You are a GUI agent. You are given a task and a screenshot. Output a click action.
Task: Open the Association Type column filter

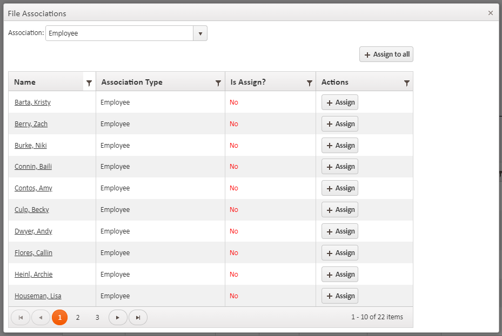tap(218, 83)
